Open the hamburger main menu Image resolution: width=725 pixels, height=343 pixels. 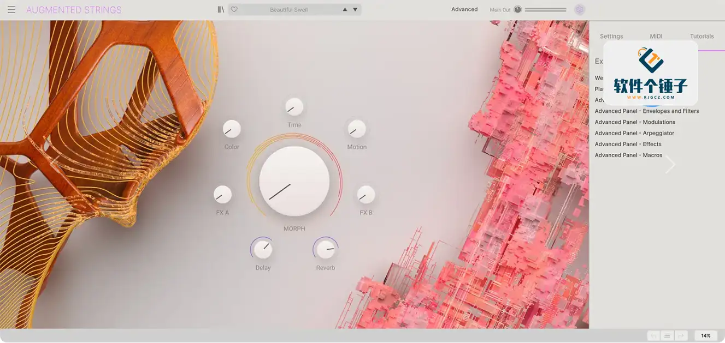tap(11, 10)
